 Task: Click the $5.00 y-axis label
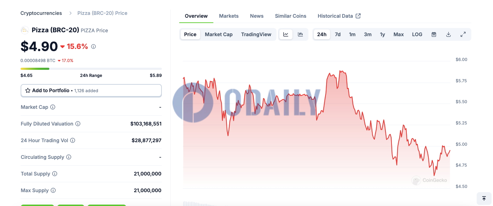pyautogui.click(x=461, y=144)
